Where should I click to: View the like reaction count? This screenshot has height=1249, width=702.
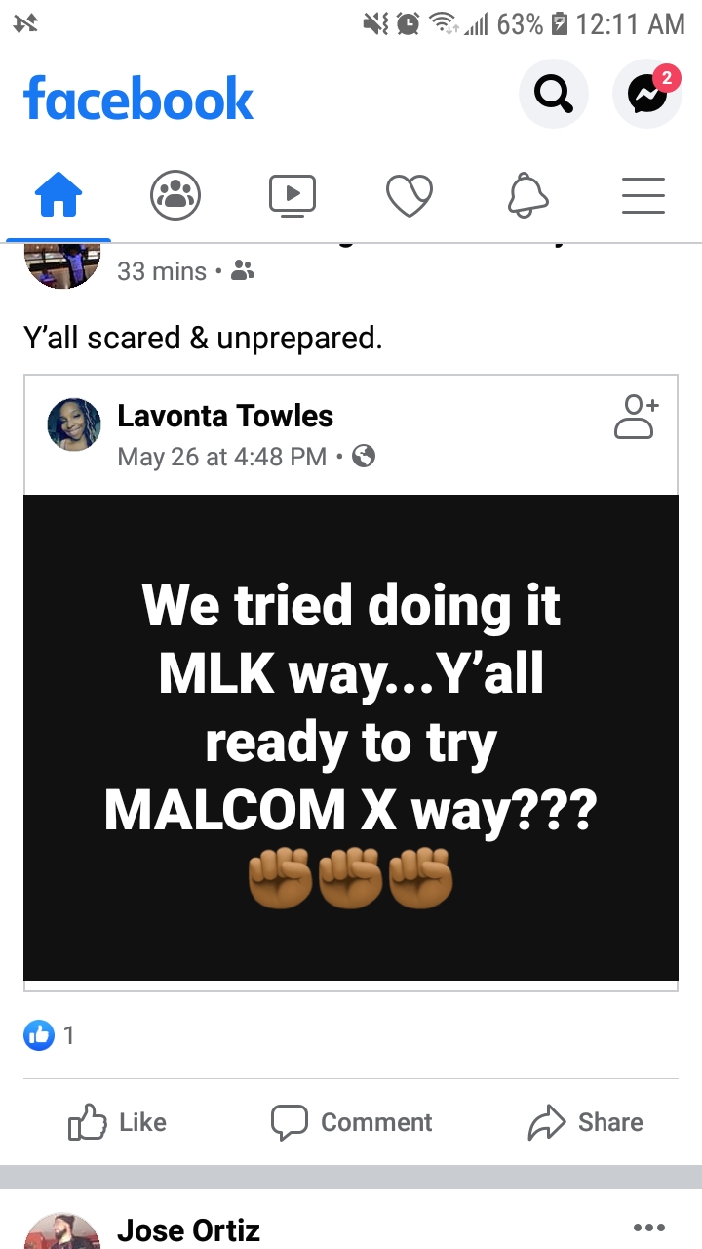(x=49, y=1035)
